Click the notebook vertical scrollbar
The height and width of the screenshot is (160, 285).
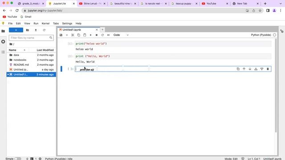tap(276, 85)
